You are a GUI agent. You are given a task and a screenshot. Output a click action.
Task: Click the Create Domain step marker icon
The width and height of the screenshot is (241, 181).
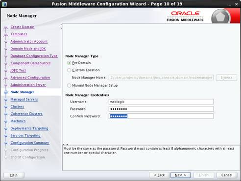coord(6,27)
